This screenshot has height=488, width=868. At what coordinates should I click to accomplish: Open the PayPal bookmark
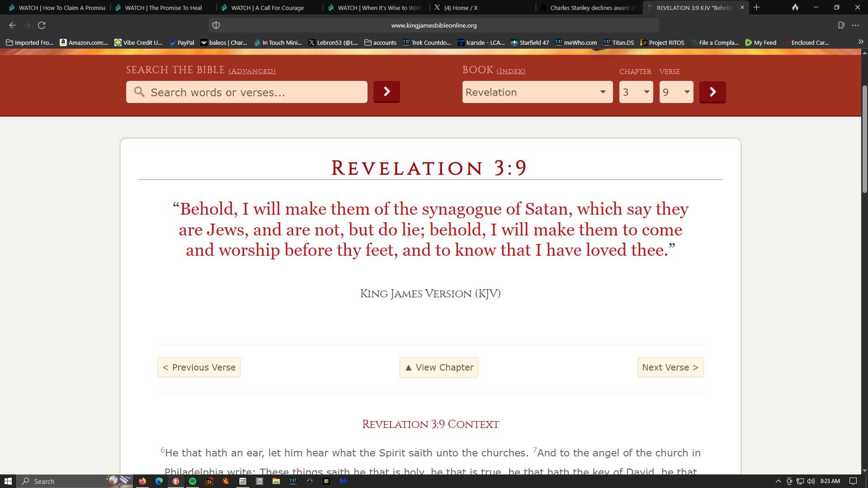181,42
